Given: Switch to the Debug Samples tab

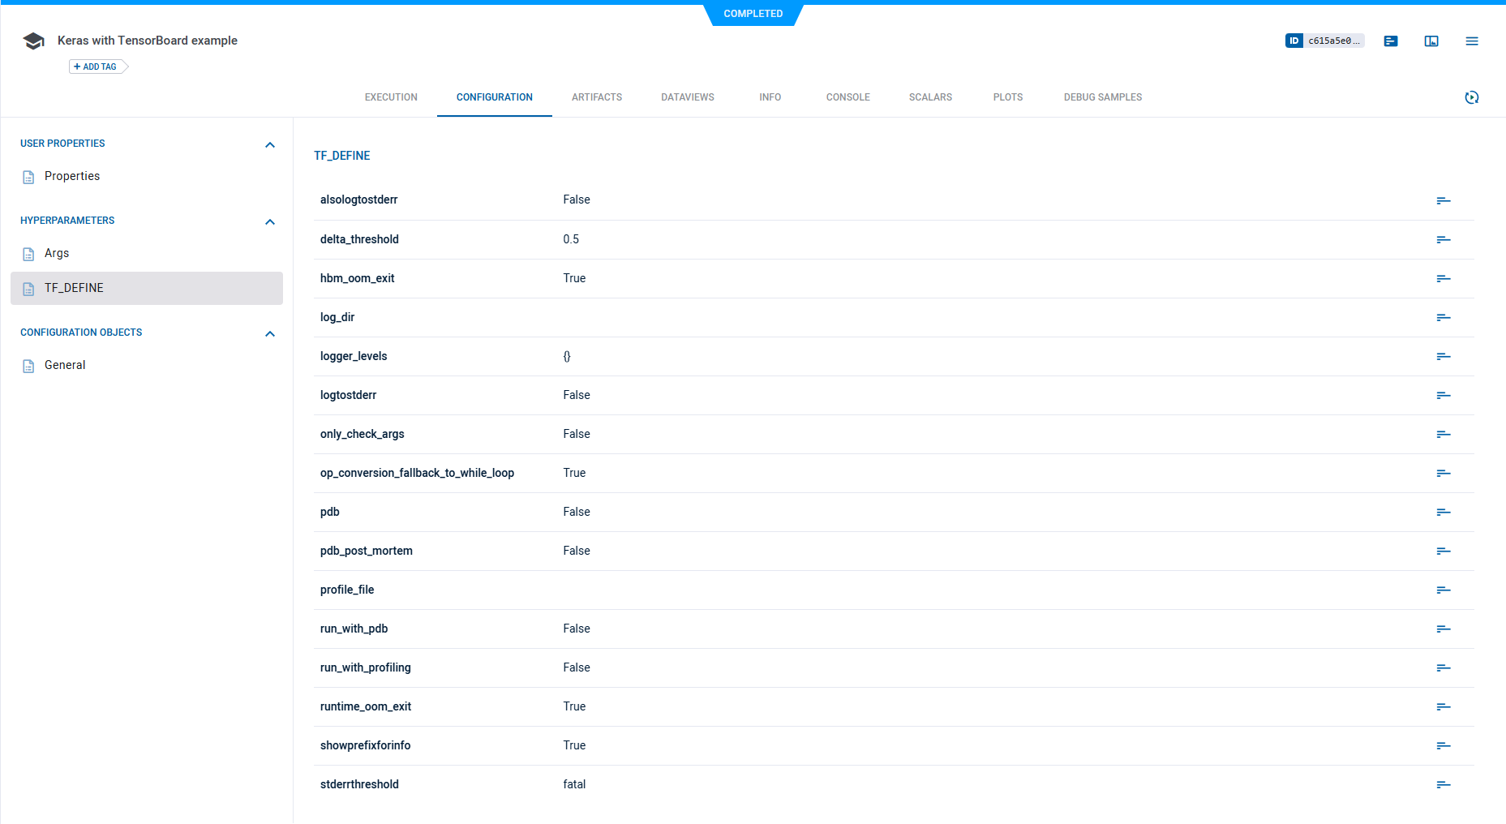Looking at the screenshot, I should [1102, 97].
